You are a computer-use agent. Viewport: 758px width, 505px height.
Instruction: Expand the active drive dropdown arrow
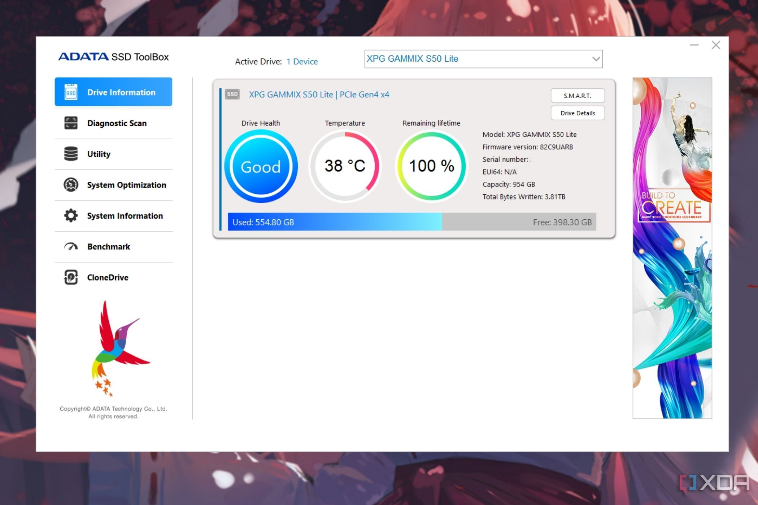[x=596, y=59]
